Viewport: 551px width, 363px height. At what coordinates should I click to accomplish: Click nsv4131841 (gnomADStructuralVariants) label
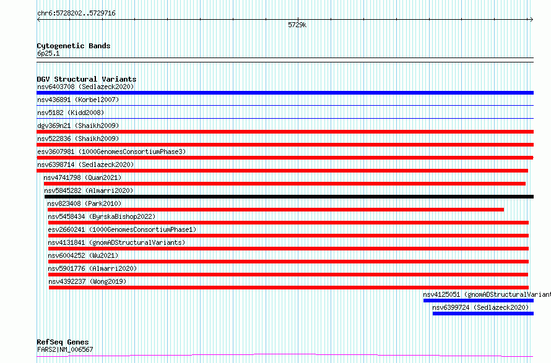[116, 242]
